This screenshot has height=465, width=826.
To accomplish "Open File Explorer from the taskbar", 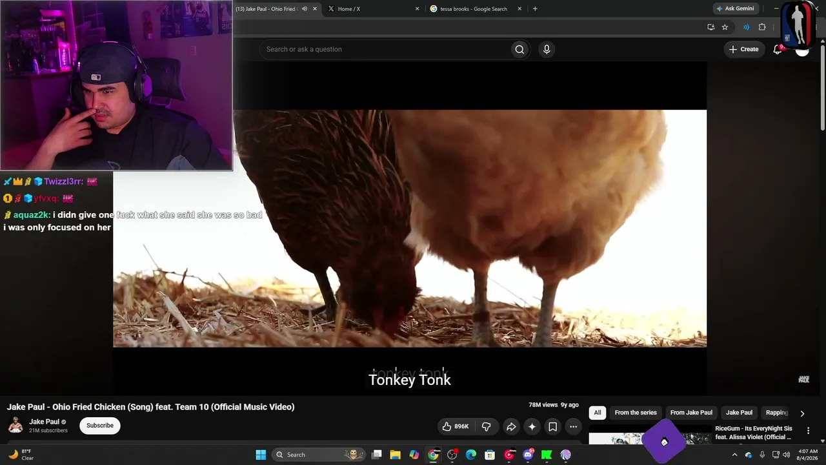I will tap(395, 455).
